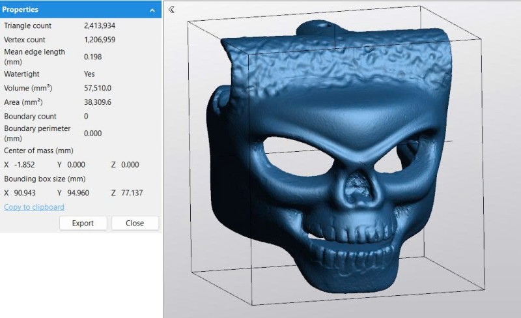Click the Center of mass X value -1.852
The image size is (521, 318).
tap(25, 165)
